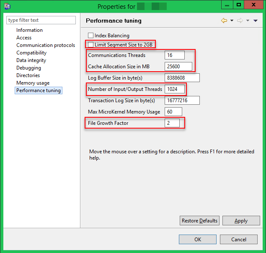Select Access in the category list
This screenshot has height=253, width=266.
pyautogui.click(x=24, y=38)
